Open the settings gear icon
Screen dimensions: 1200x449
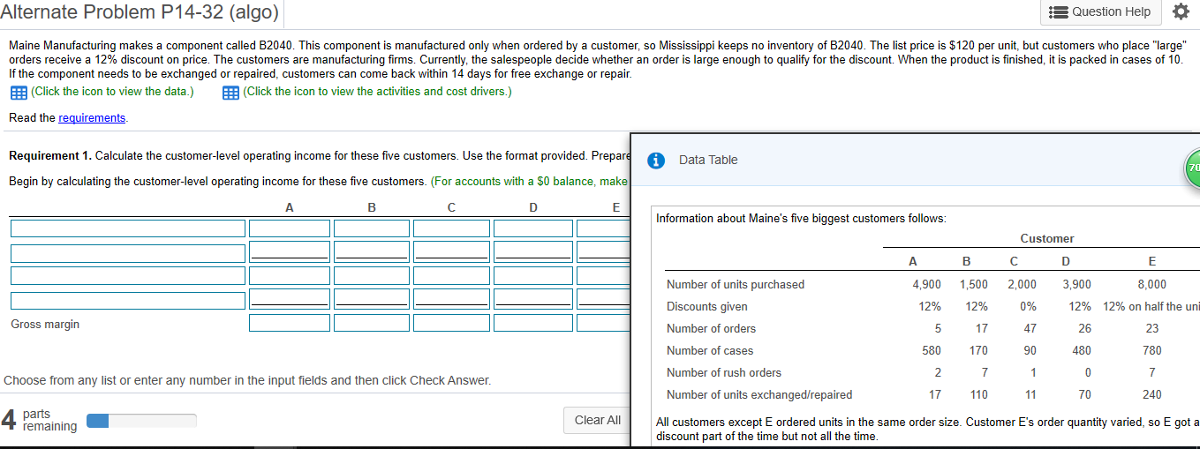[1181, 11]
